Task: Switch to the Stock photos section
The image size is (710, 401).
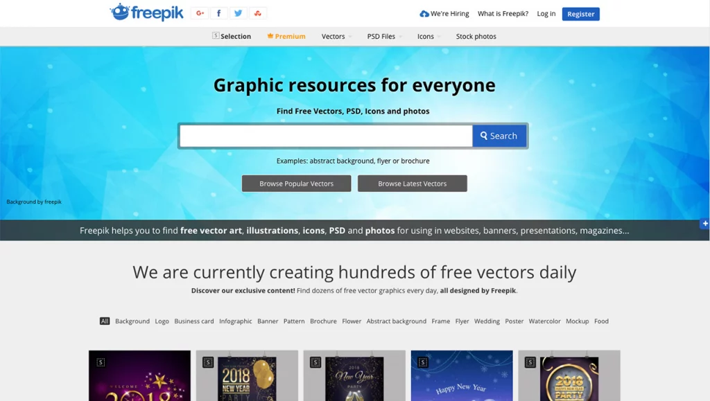Action: tap(476, 36)
